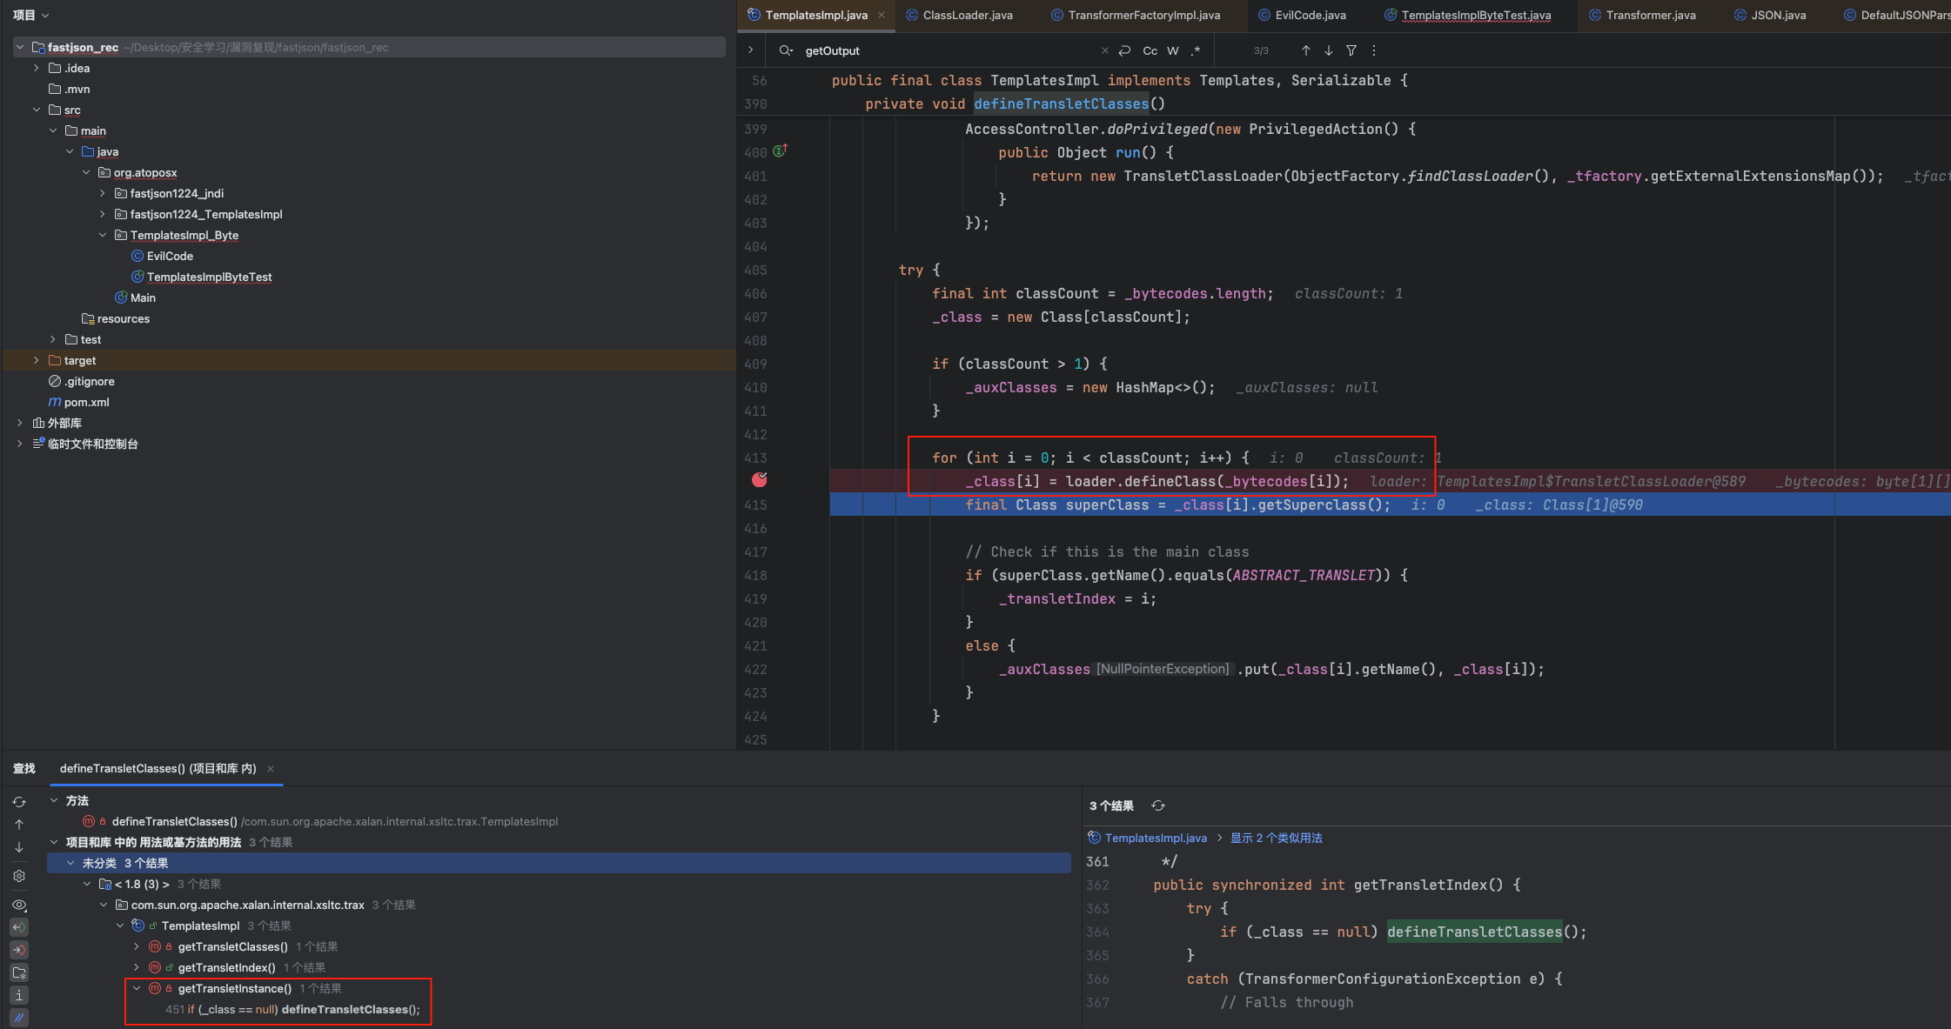Open the 项目 view dropdown
The width and height of the screenshot is (1951, 1029).
coord(30,15)
